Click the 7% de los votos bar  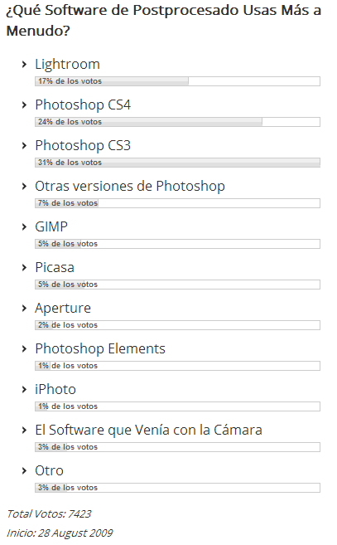[x=177, y=203]
